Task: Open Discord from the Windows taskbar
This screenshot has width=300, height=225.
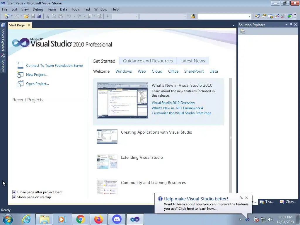Action: 117,219
